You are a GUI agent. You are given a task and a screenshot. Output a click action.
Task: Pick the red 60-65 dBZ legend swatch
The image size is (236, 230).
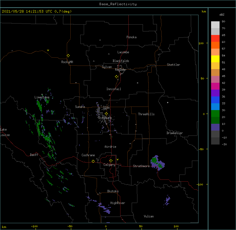pyautogui.click(x=215, y=39)
